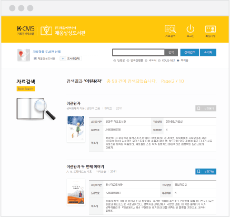The width and height of the screenshot is (230, 217).
Task: Toggle the 채움상상도서관 library checkbox
Action: click(35, 58)
